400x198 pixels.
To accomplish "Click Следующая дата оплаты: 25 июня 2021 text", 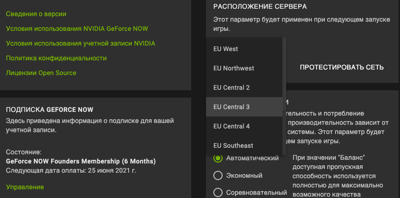I will click(x=71, y=170).
